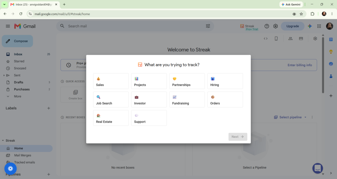Choose Job Search to track
The image size is (337, 179).
point(111,99)
